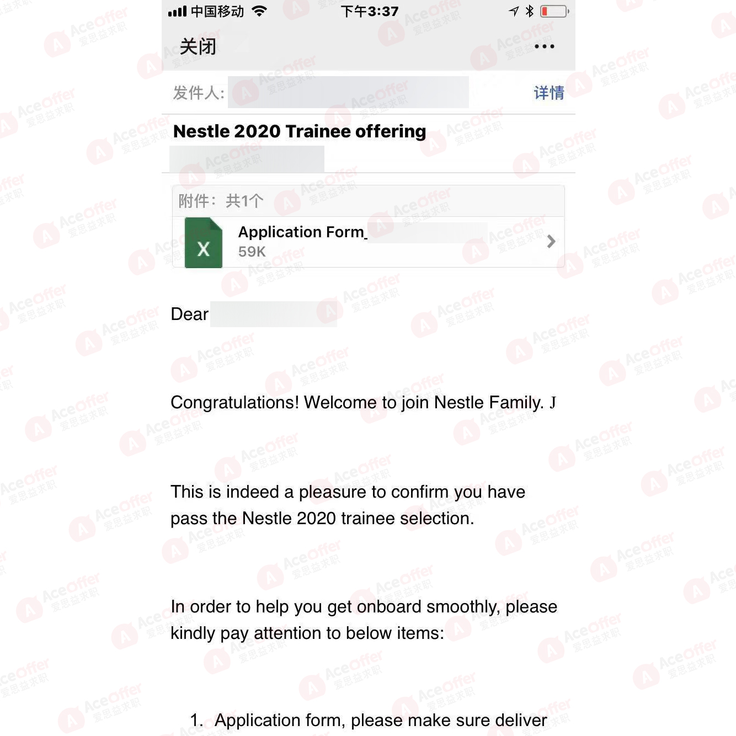Tap the cellular signal bars icon
The image size is (736, 736).
pyautogui.click(x=177, y=11)
